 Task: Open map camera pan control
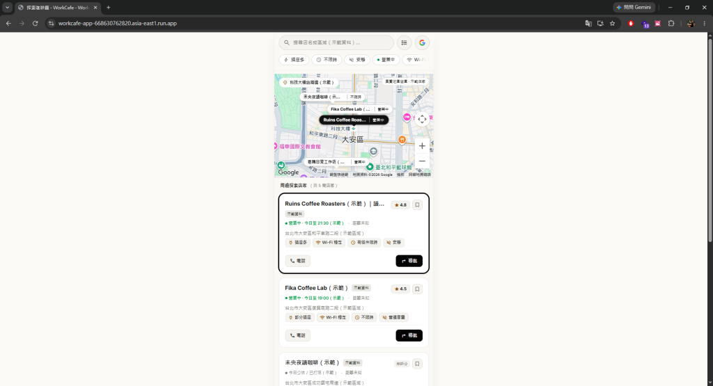click(x=422, y=120)
